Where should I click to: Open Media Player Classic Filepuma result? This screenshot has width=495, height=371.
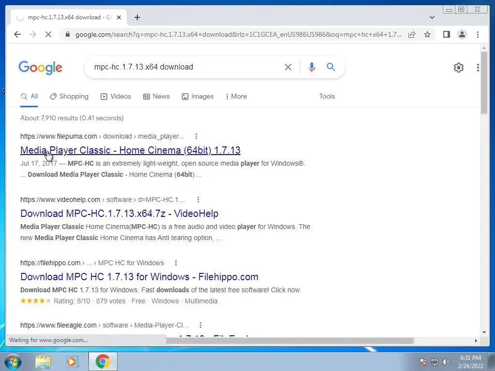[131, 150]
